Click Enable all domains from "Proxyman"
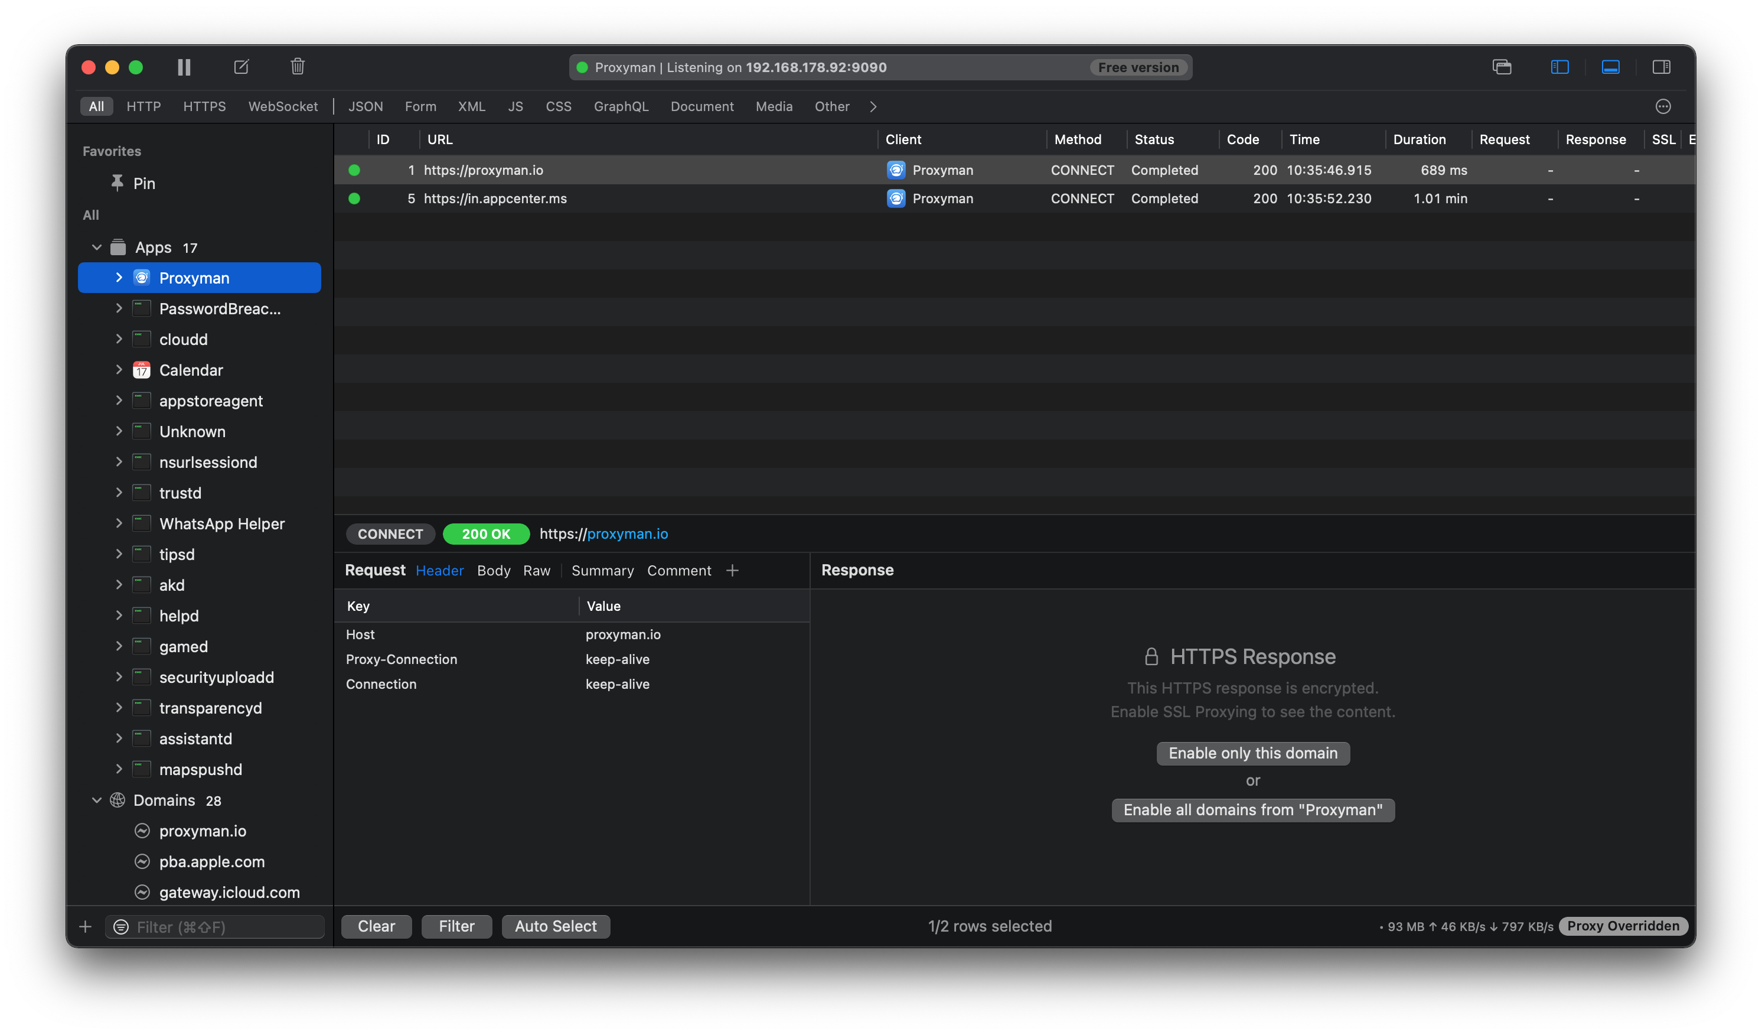The width and height of the screenshot is (1762, 1035). click(1252, 810)
